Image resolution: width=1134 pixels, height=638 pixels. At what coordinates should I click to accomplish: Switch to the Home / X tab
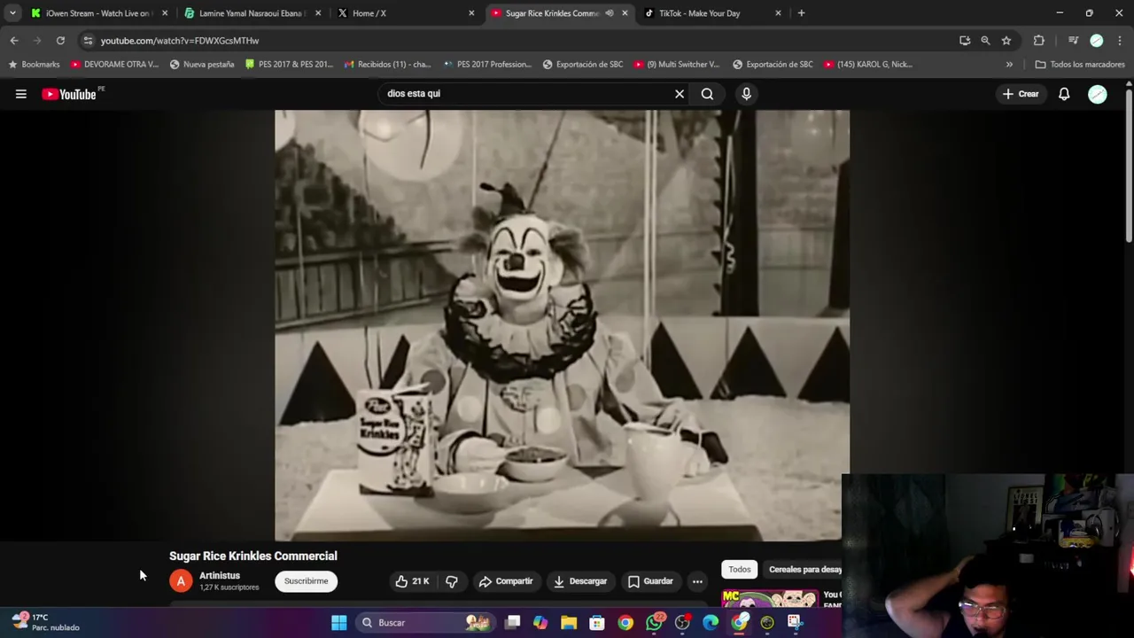(x=406, y=13)
